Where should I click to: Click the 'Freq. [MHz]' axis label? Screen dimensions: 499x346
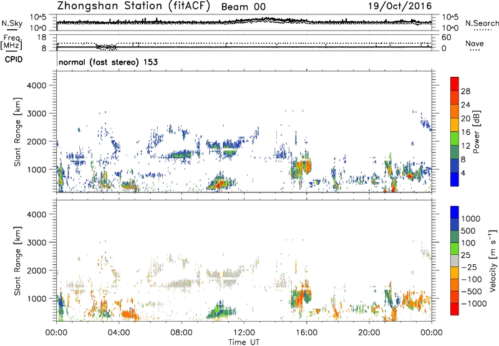point(12,42)
